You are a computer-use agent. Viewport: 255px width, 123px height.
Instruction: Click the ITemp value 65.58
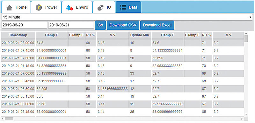tap(40, 104)
